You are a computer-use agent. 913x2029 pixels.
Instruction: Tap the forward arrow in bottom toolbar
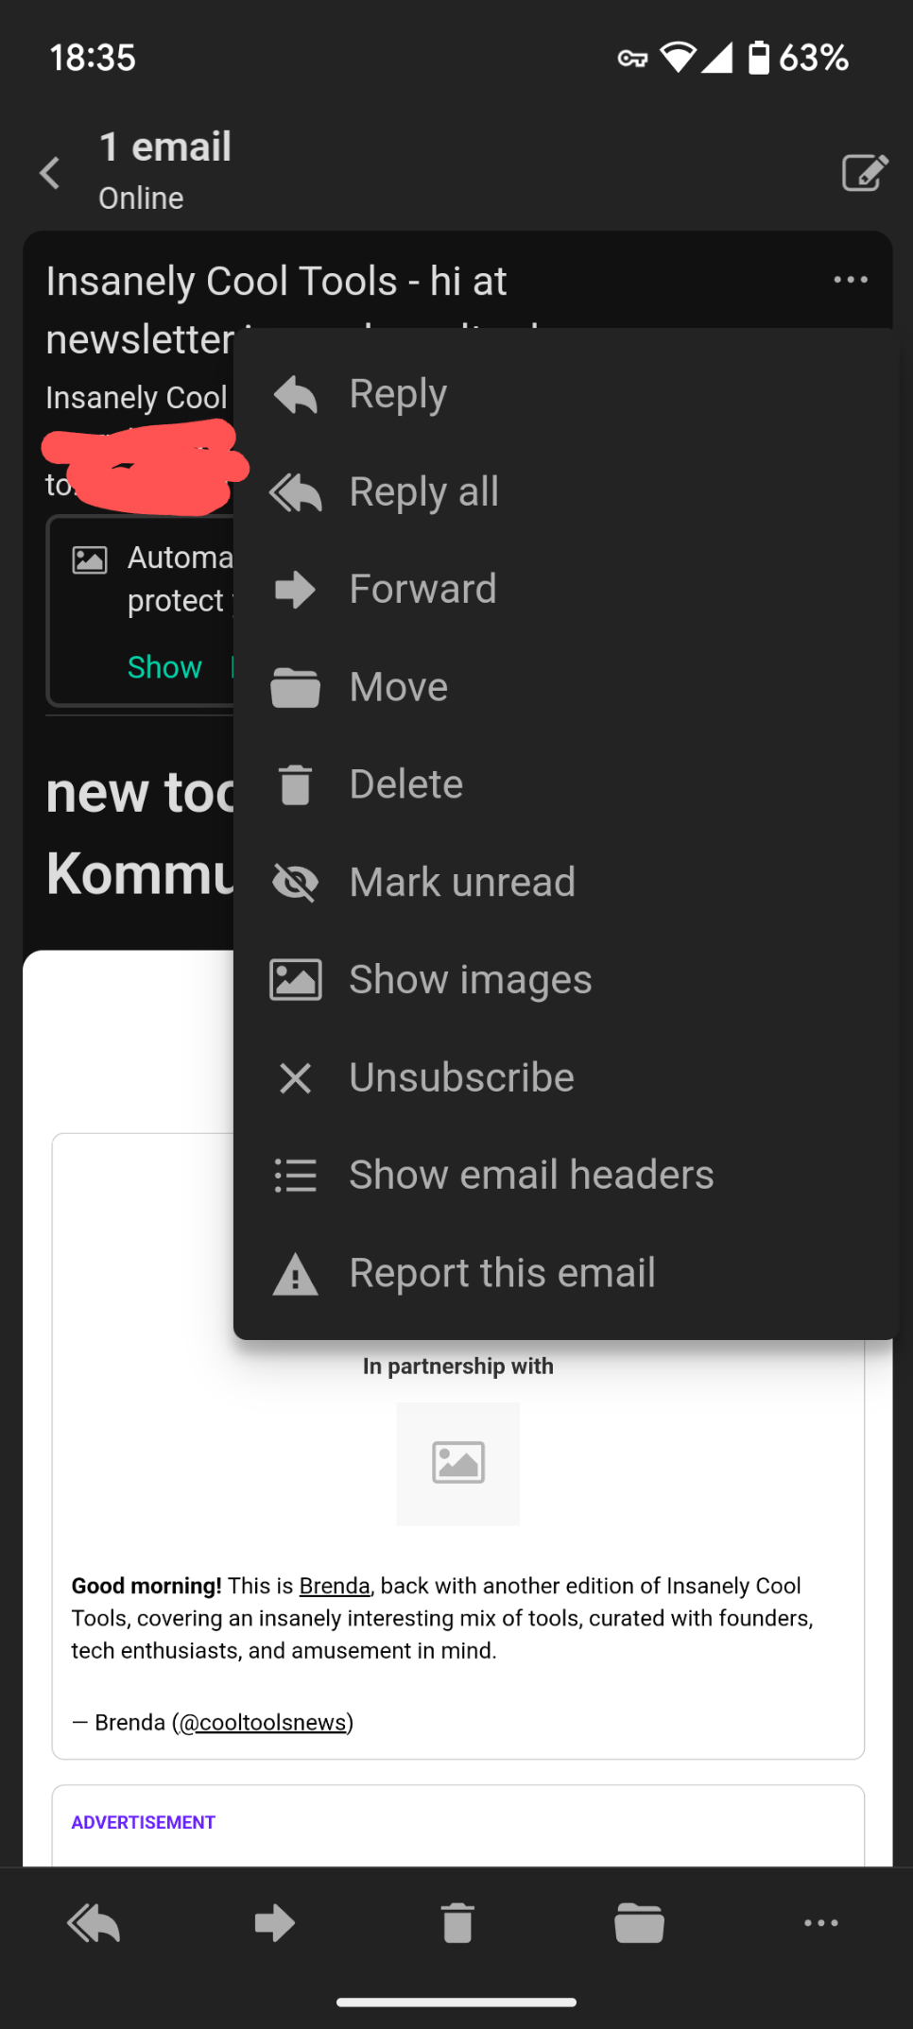tap(275, 1923)
